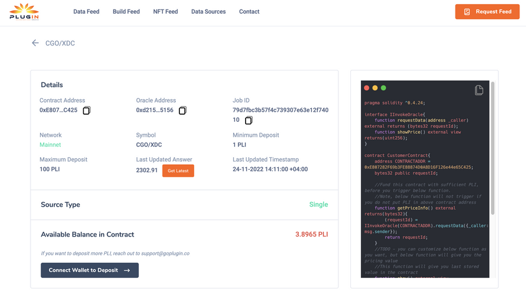Click the yellow dot in code window
The width and height of the screenshot is (526, 307).
(x=375, y=88)
